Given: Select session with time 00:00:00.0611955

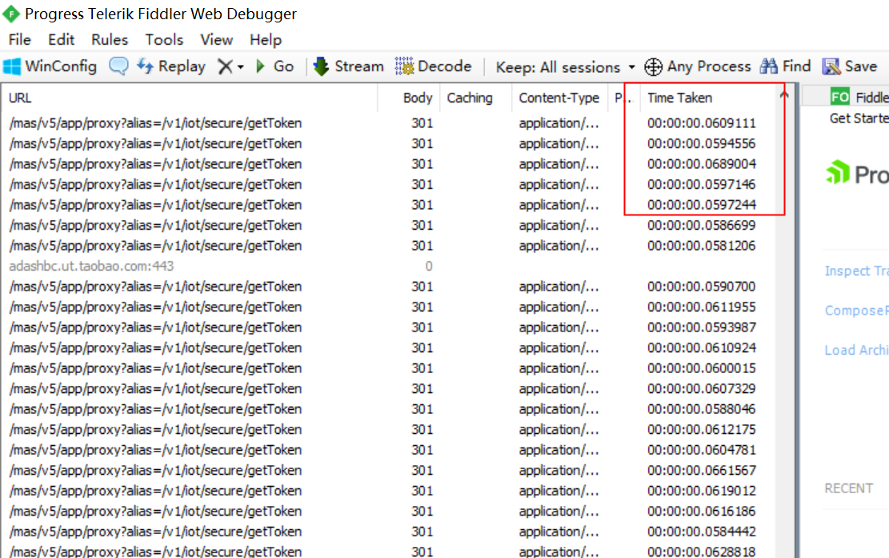Looking at the screenshot, I should pos(388,307).
